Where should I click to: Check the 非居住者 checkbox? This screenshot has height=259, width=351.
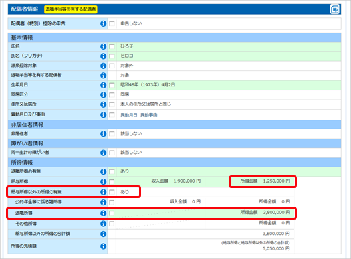point(112,134)
